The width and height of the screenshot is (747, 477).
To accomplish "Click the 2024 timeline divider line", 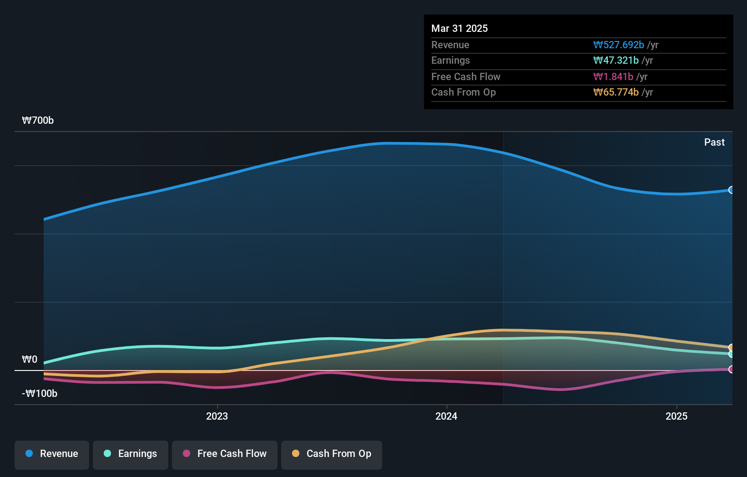I will click(503, 269).
